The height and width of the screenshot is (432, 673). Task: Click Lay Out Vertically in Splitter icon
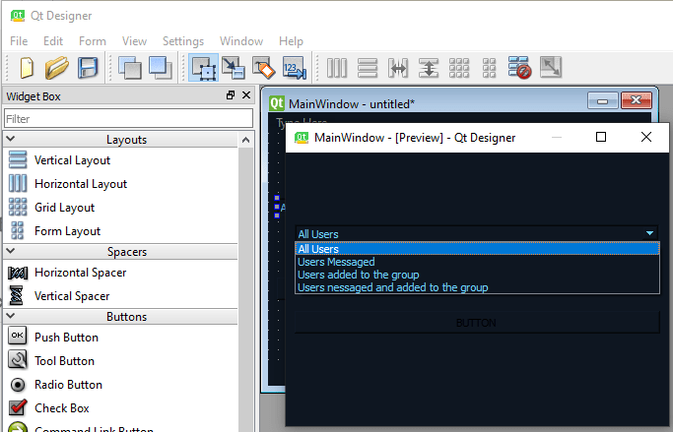(429, 68)
